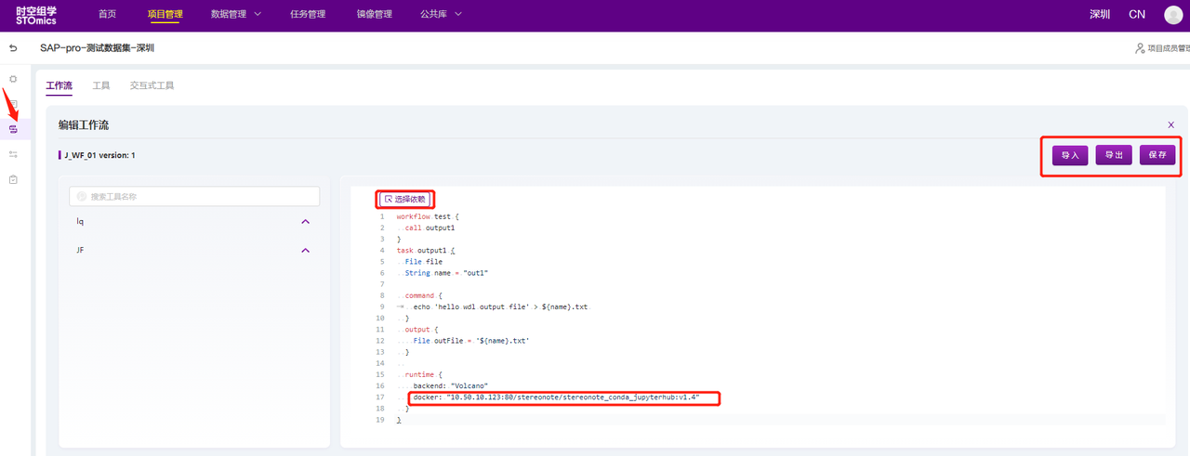Click the STOmics logo
1190x456 pixels.
(36, 15)
